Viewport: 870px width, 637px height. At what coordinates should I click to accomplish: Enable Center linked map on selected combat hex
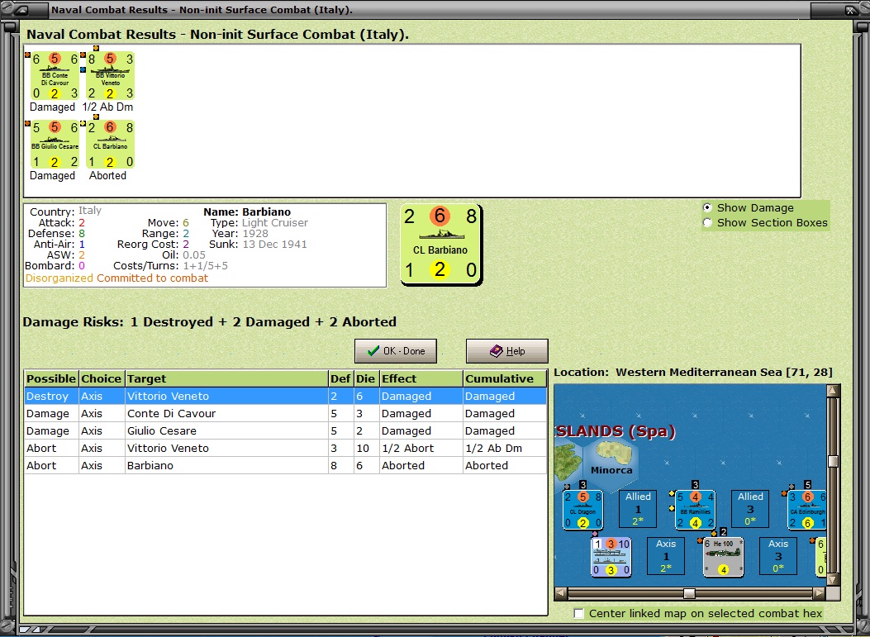579,613
